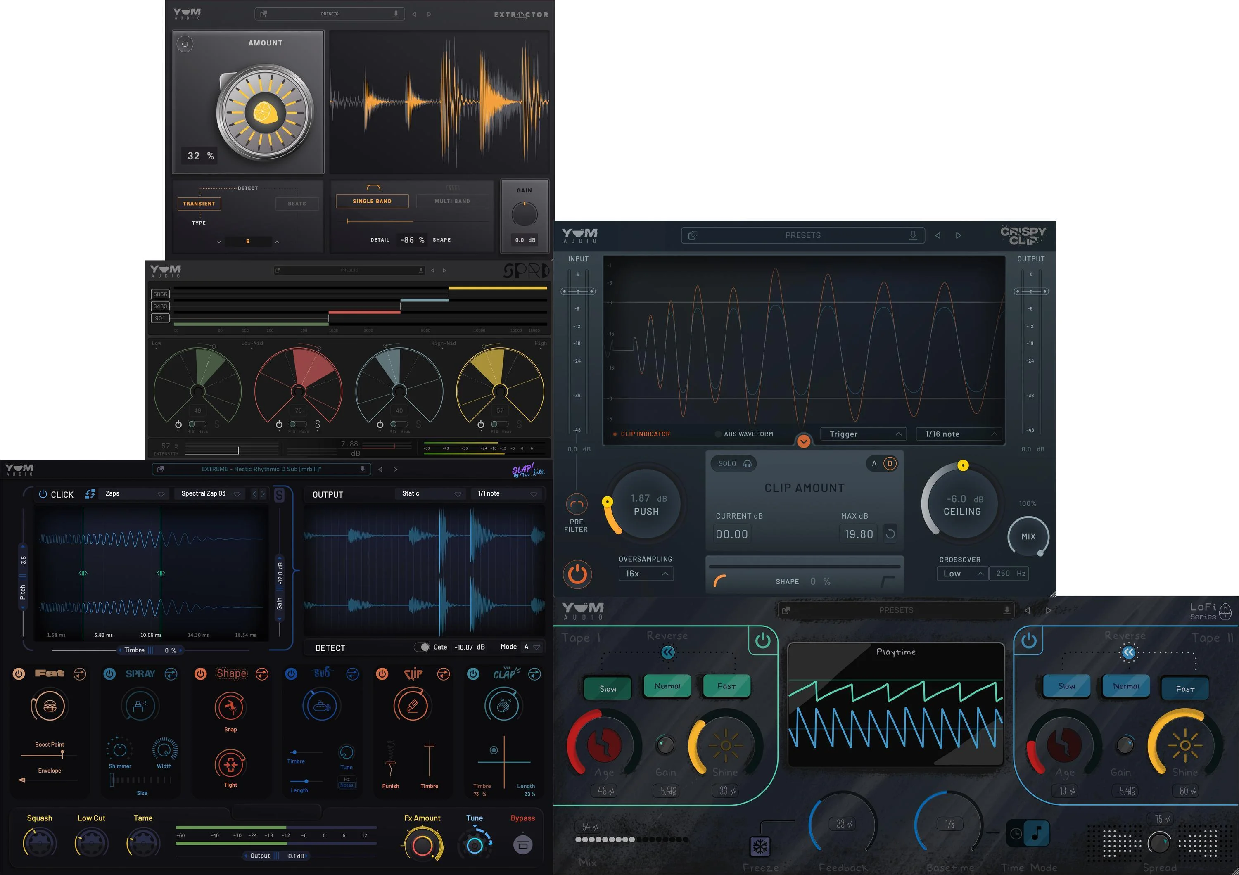Click the Pre Filter icon in Crispy Clip
1239x875 pixels.
pos(576,504)
